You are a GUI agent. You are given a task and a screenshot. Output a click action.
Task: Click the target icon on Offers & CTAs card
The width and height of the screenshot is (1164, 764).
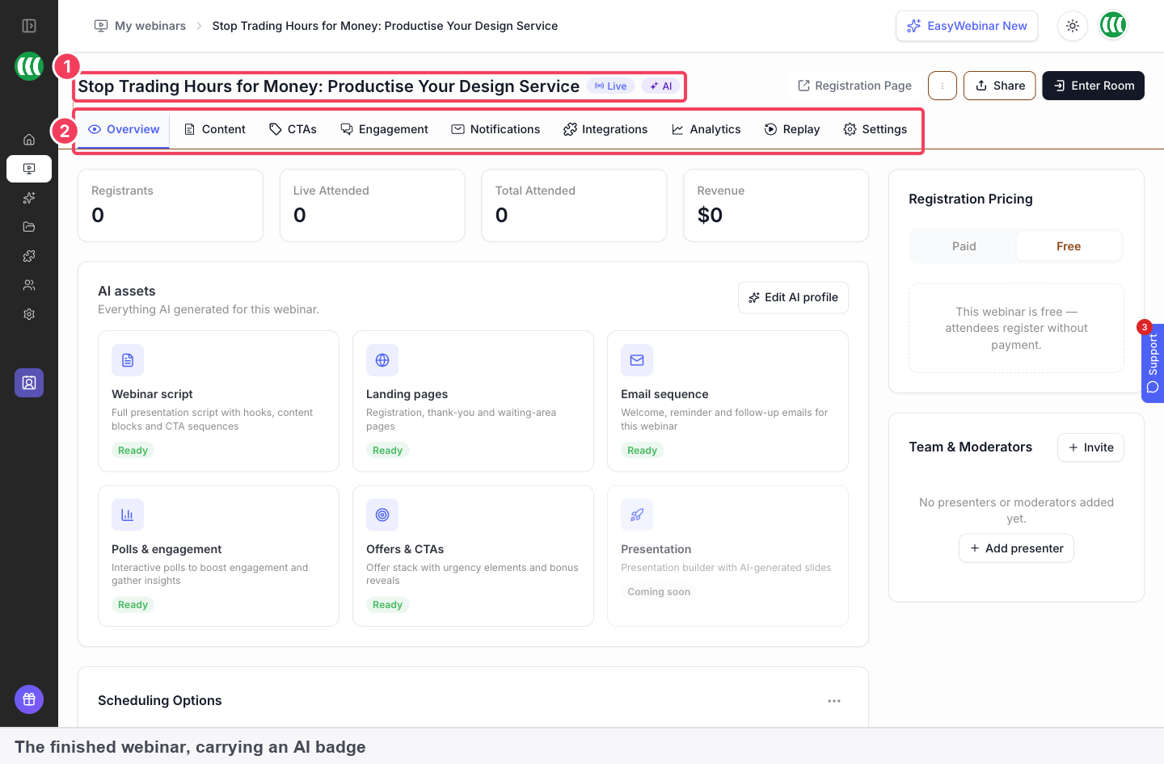pyautogui.click(x=382, y=514)
